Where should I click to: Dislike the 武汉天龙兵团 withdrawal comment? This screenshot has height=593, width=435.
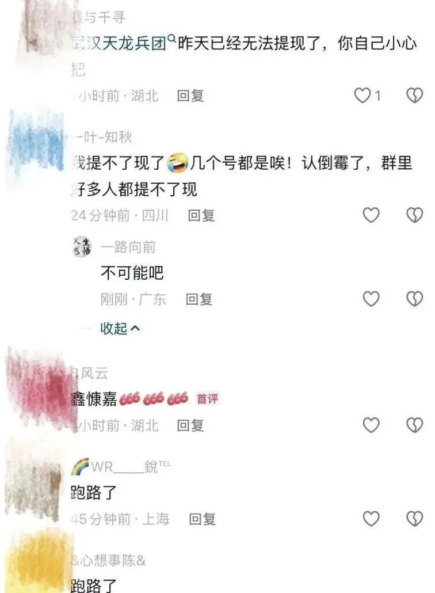click(414, 96)
